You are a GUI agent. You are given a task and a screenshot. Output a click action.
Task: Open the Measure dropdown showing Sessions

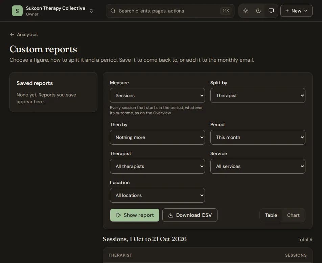(157, 95)
